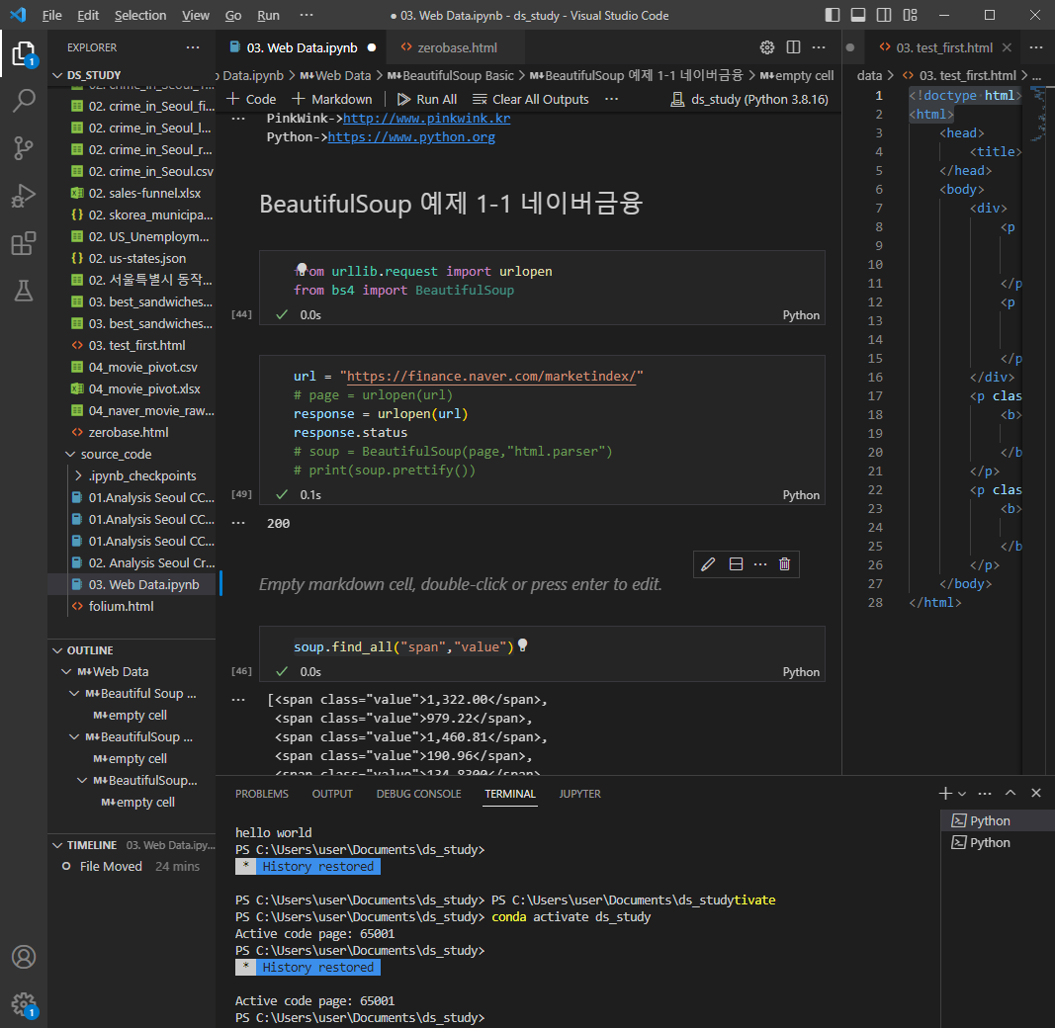Image resolution: width=1055 pixels, height=1028 pixels.
Task: Open the Accounts icon in activity bar
Action: click(24, 957)
